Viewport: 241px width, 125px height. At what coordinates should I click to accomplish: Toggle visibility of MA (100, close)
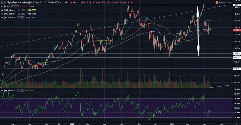(19, 10)
